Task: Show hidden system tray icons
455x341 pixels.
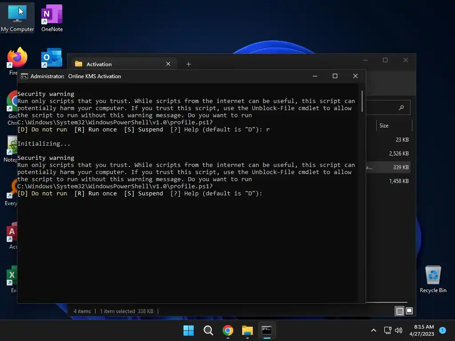Action: pyautogui.click(x=374, y=330)
